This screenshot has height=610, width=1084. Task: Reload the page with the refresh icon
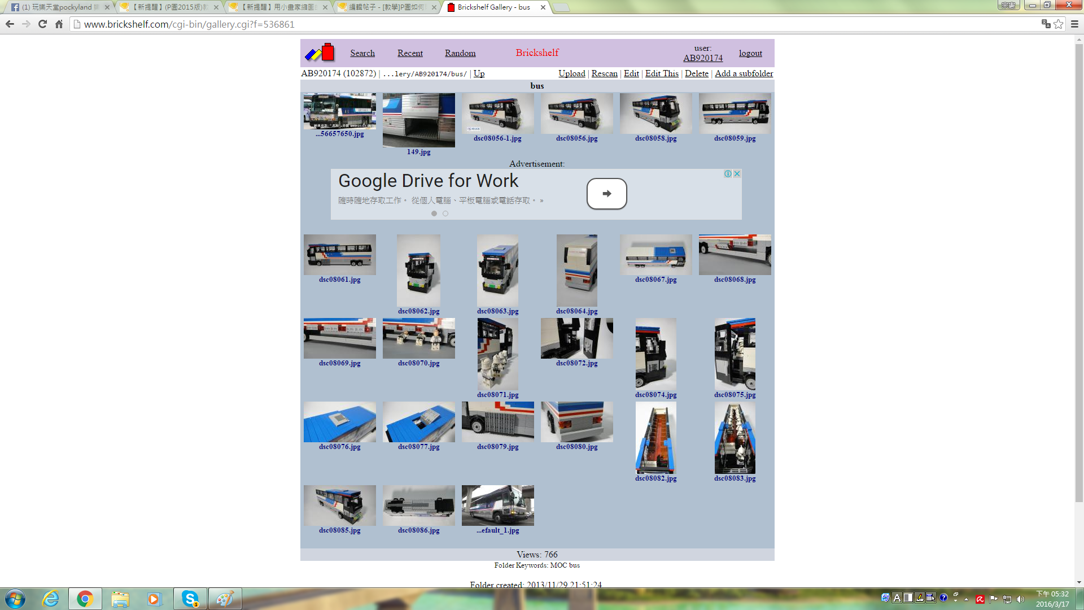[x=42, y=24]
